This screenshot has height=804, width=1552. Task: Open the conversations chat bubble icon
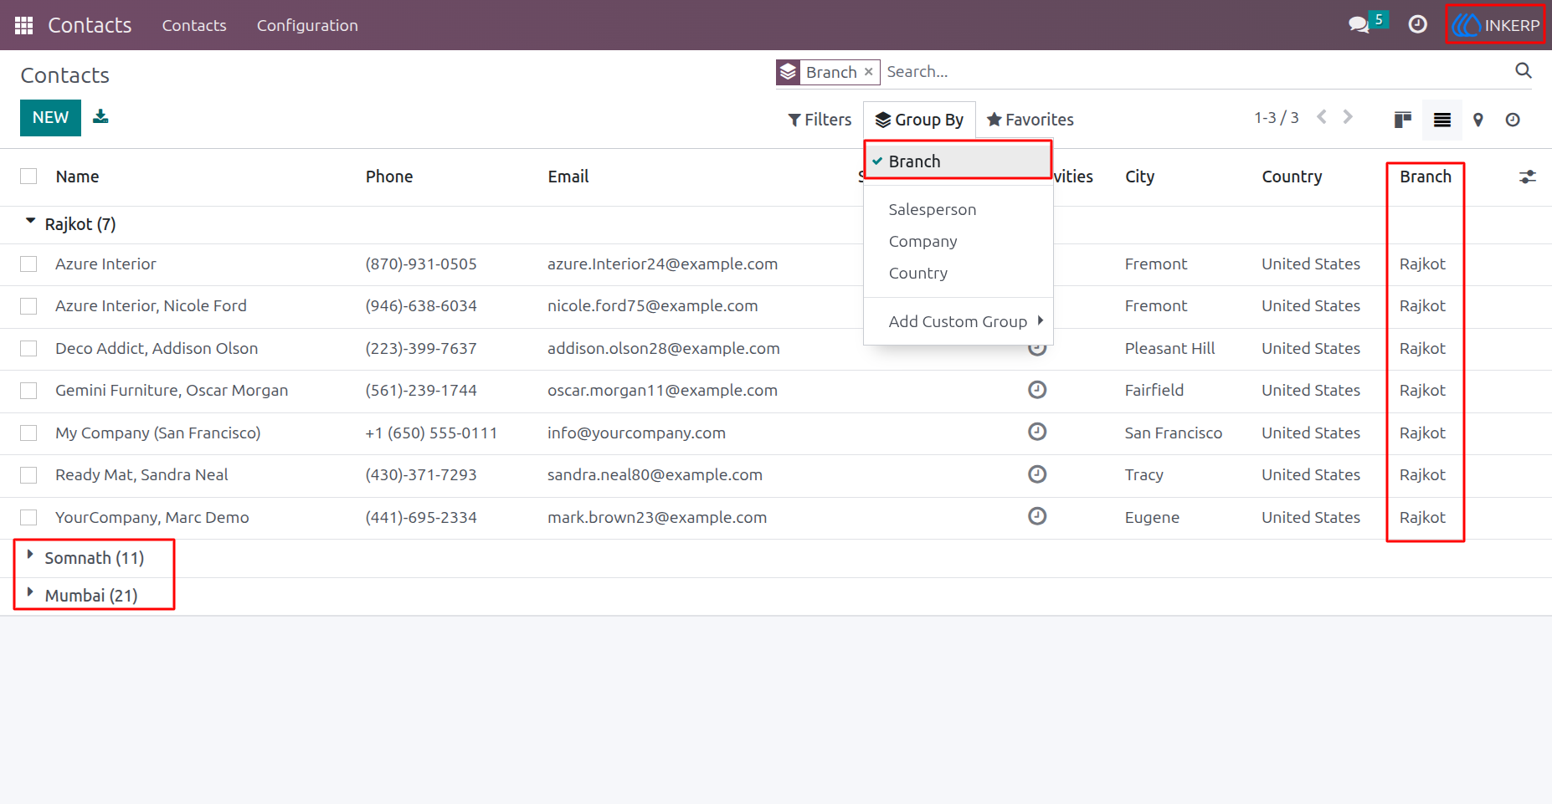pyautogui.click(x=1359, y=25)
